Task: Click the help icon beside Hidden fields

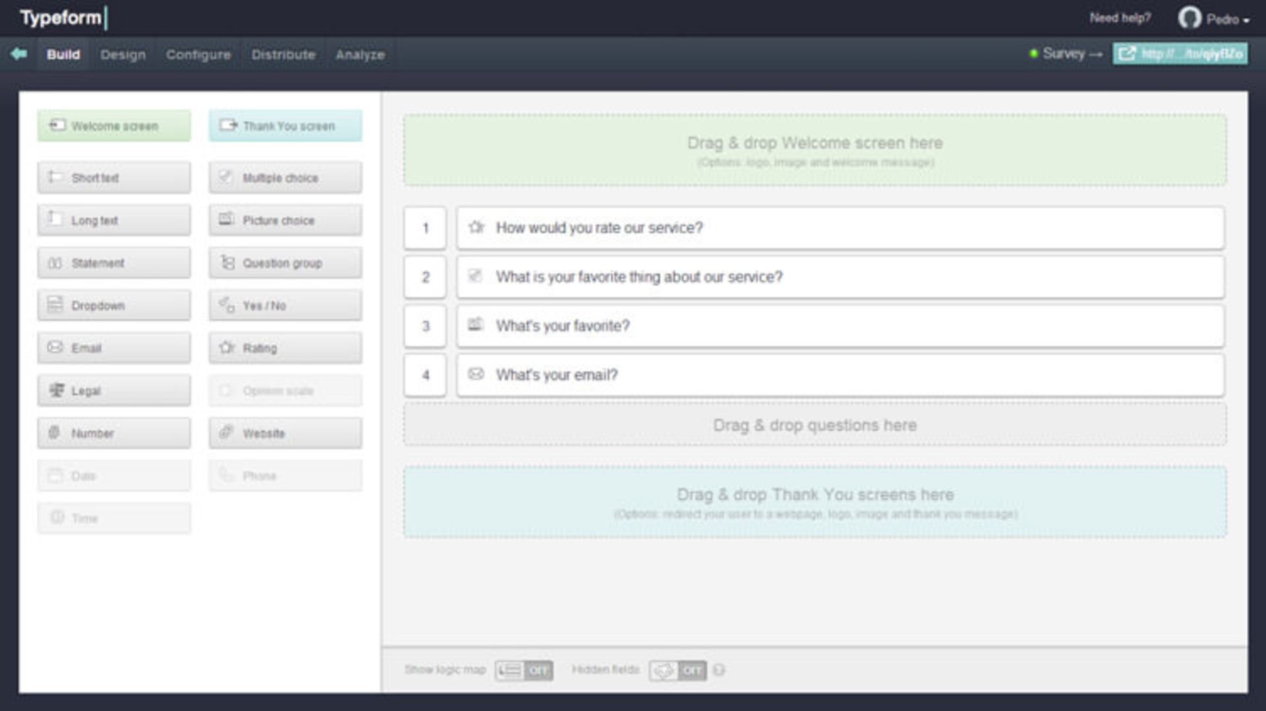Action: [x=719, y=670]
